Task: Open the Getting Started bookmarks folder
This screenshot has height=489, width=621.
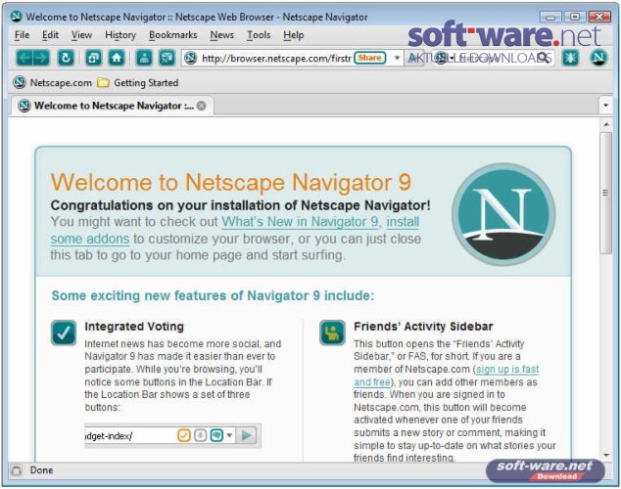Action: [138, 82]
